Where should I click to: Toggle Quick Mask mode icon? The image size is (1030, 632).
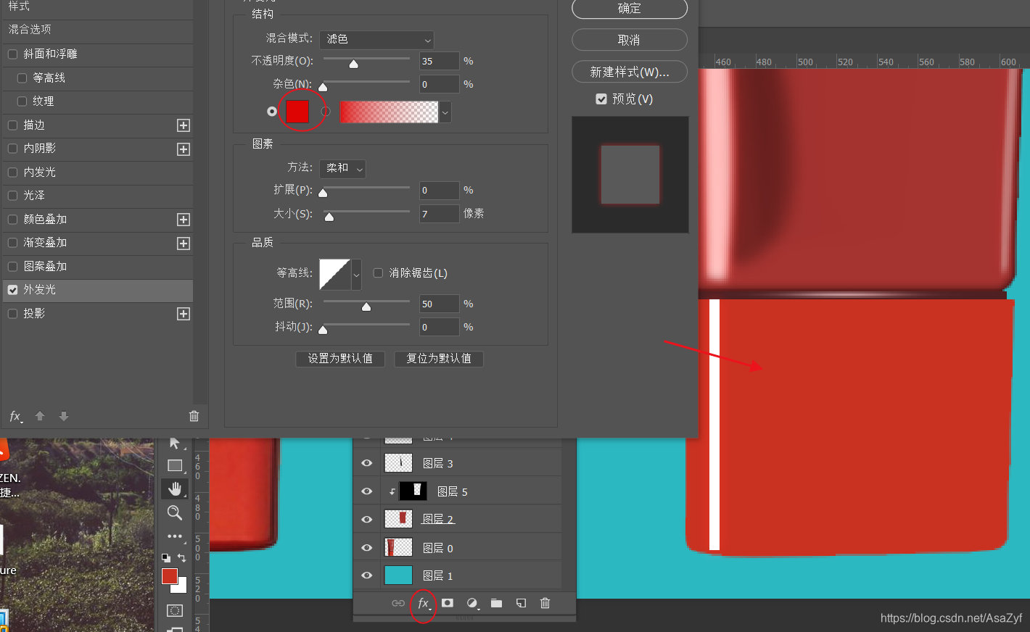pos(175,610)
